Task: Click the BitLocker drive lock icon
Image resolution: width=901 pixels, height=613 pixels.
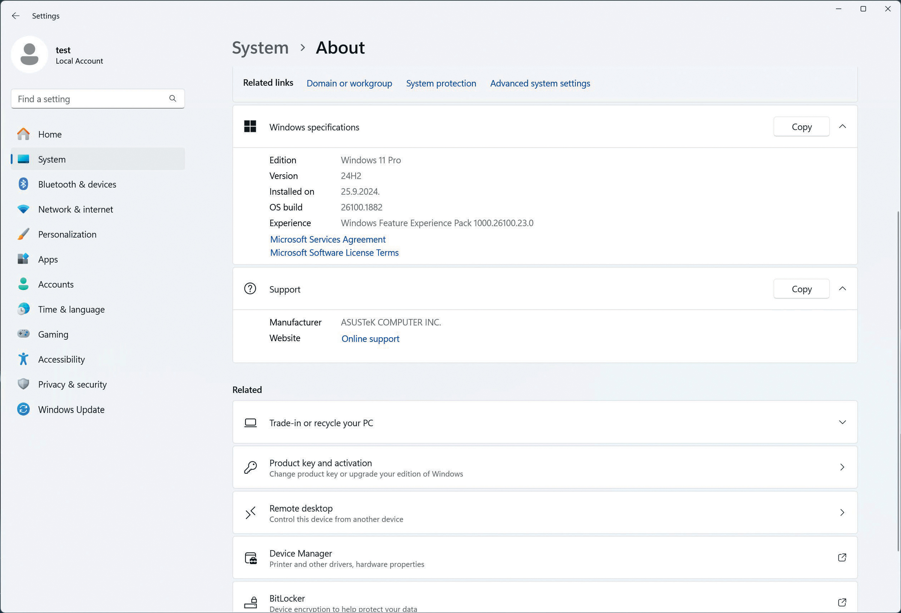Action: 251,603
